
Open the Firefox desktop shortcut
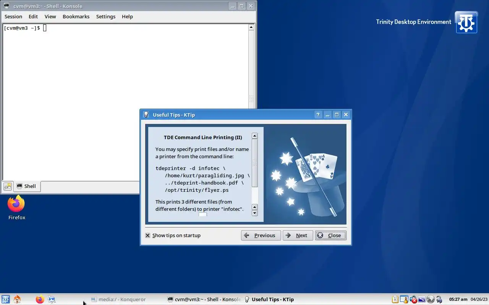[16, 208]
